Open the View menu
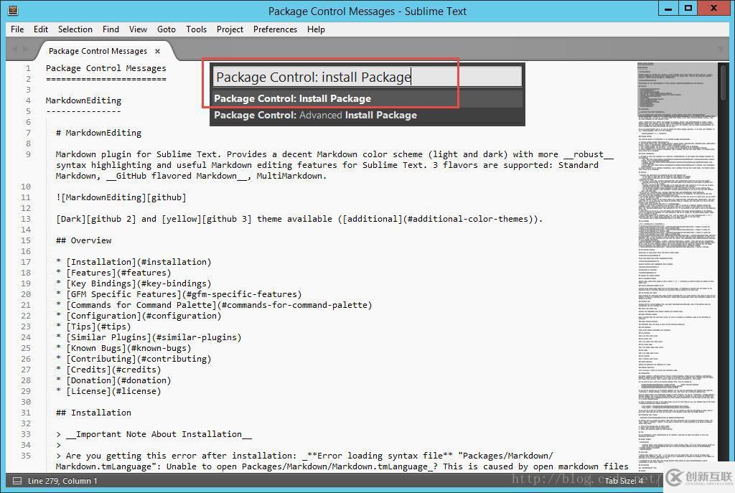Screen dimensions: 735x493 138,29
